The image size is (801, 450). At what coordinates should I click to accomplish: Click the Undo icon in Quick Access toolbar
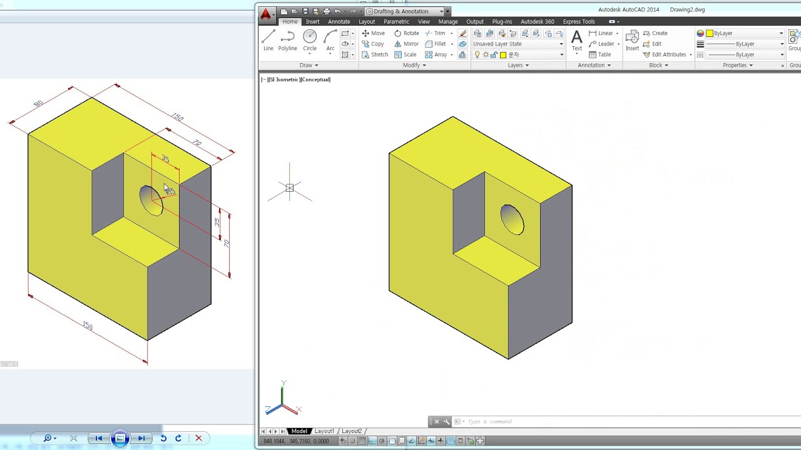click(337, 11)
